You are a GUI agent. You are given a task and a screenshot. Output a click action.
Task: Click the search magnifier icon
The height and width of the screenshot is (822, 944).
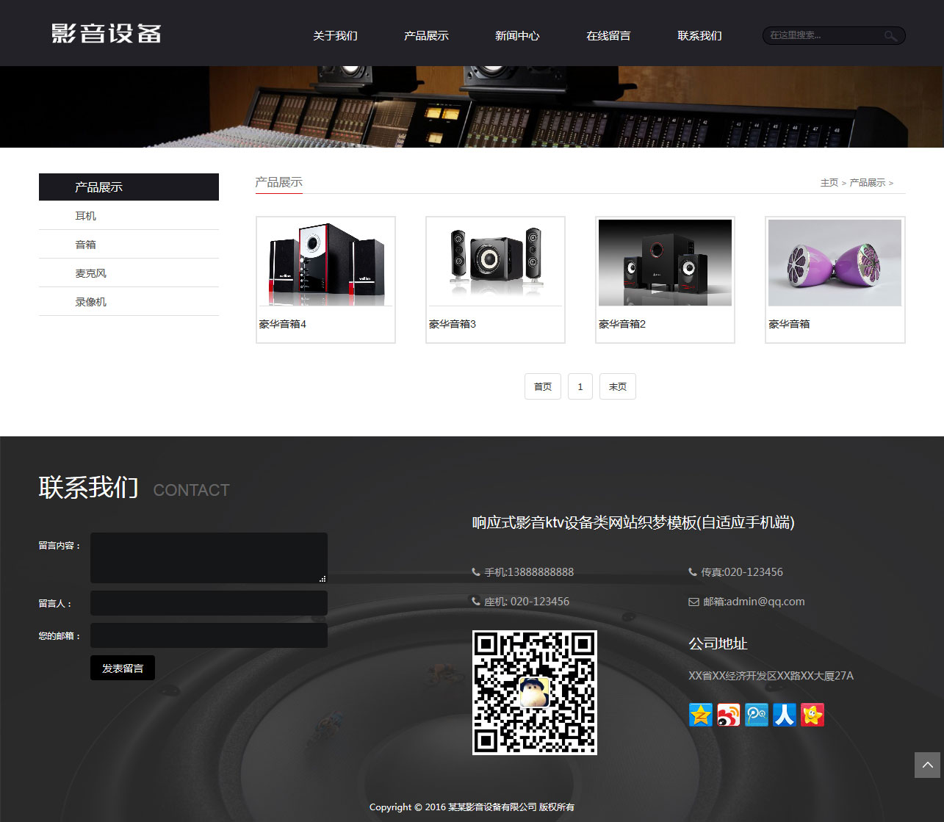(890, 35)
